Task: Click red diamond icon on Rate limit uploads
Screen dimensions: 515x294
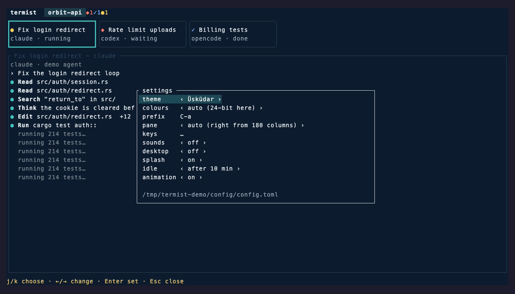Action: pyautogui.click(x=103, y=30)
